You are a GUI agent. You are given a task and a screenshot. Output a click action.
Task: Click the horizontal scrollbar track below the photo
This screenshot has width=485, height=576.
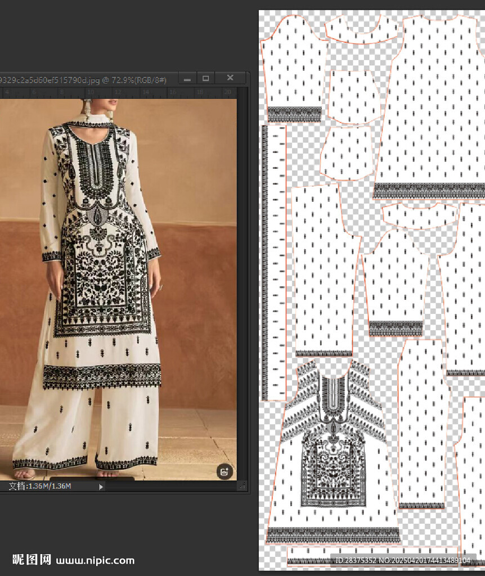pos(171,487)
